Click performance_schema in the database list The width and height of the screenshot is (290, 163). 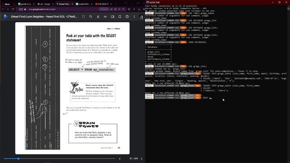pos(158,59)
